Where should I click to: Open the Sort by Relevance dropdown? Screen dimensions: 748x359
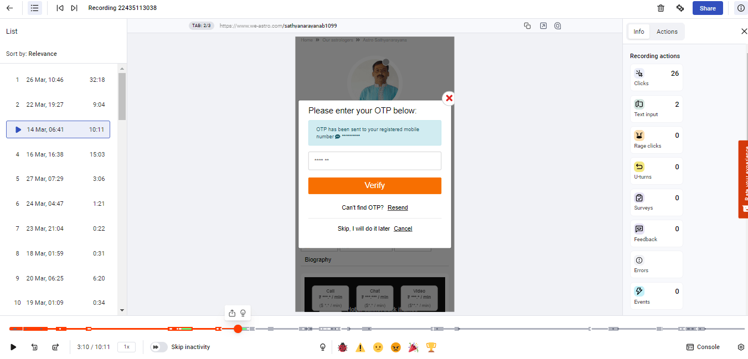tap(43, 54)
